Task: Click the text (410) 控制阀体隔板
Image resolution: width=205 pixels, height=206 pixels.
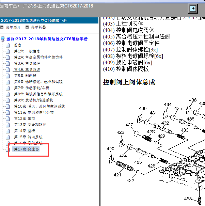Action: click(x=126, y=69)
